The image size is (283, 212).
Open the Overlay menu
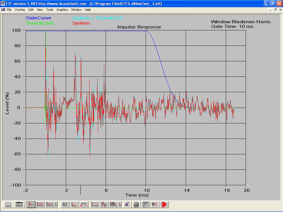pos(20,10)
